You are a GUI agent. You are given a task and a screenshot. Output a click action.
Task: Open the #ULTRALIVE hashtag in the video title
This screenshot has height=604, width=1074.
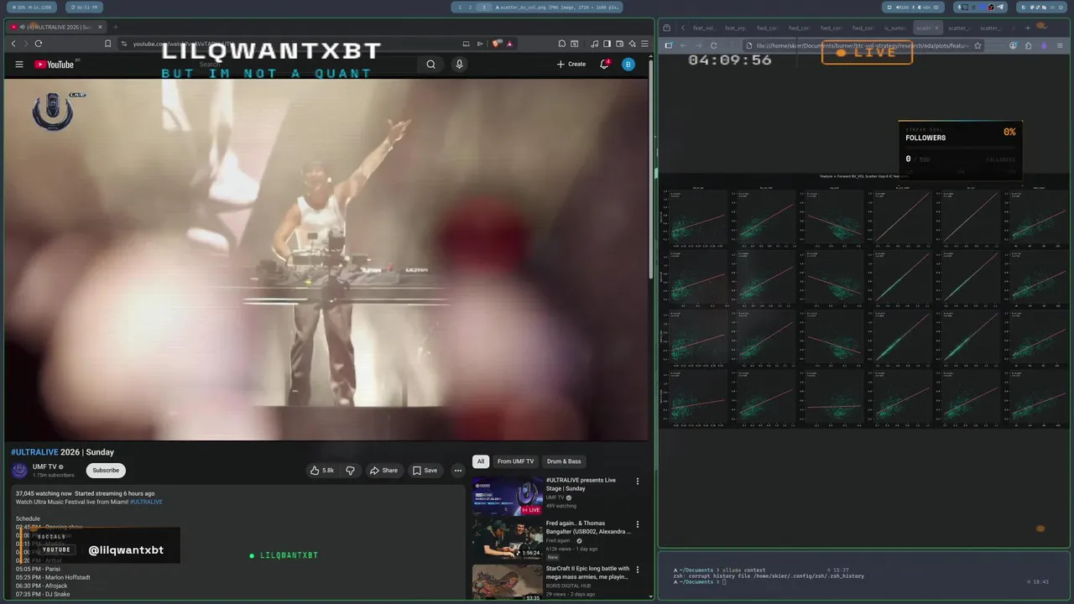point(34,452)
